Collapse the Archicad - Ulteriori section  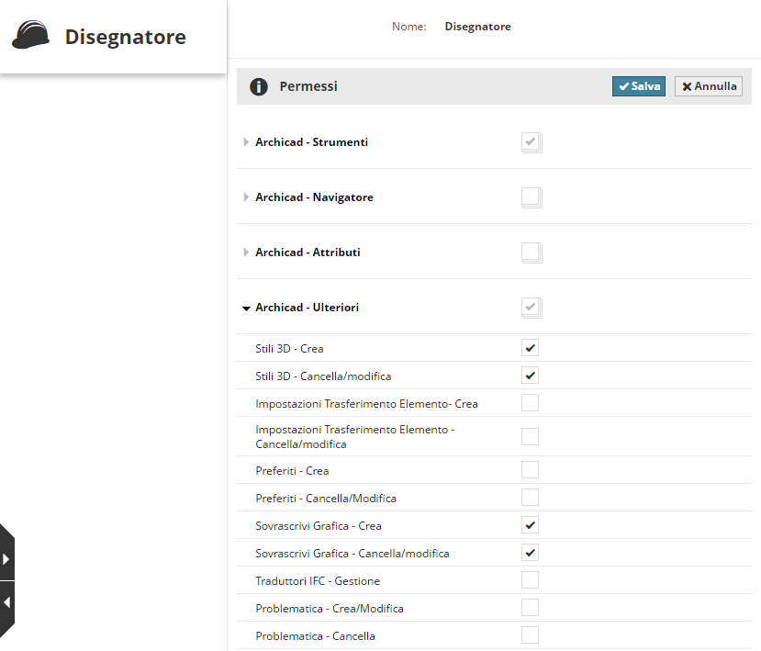246,309
